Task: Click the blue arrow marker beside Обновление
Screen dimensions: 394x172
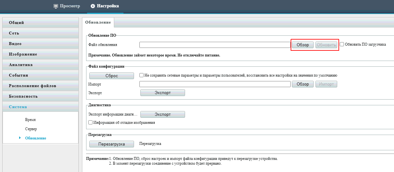Action: (x=20, y=138)
